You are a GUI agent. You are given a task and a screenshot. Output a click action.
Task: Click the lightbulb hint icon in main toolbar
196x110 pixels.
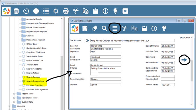[115, 11]
